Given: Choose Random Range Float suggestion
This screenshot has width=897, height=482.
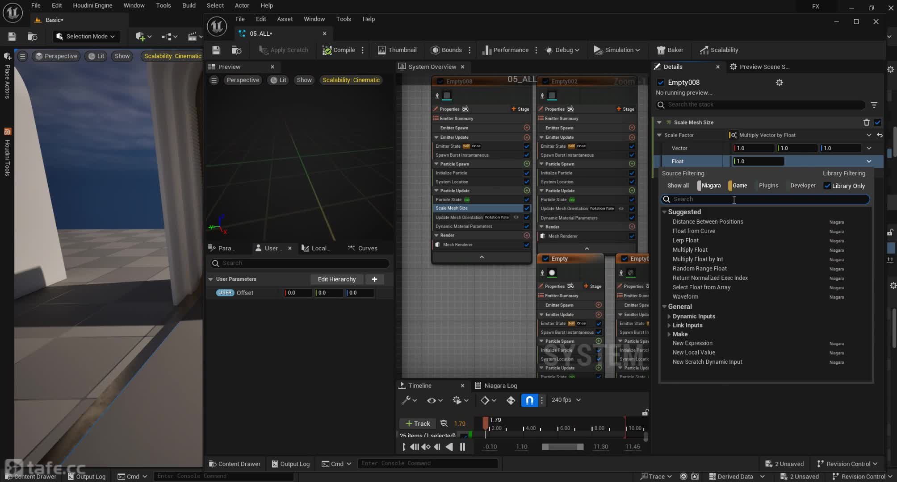Looking at the screenshot, I should coord(700,269).
